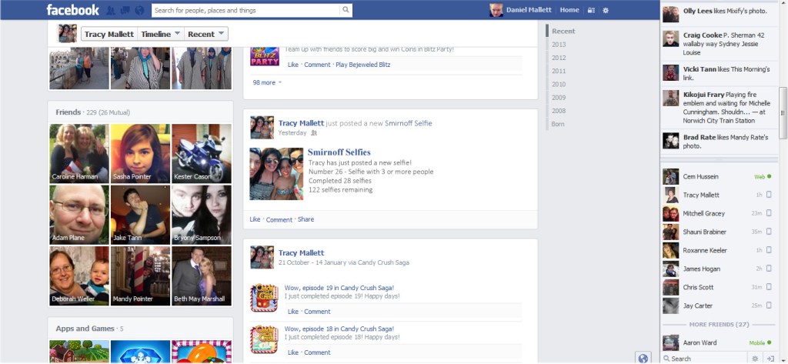The image size is (788, 364).
Task: Jump to 2011 on the timeline
Action: pos(559,71)
